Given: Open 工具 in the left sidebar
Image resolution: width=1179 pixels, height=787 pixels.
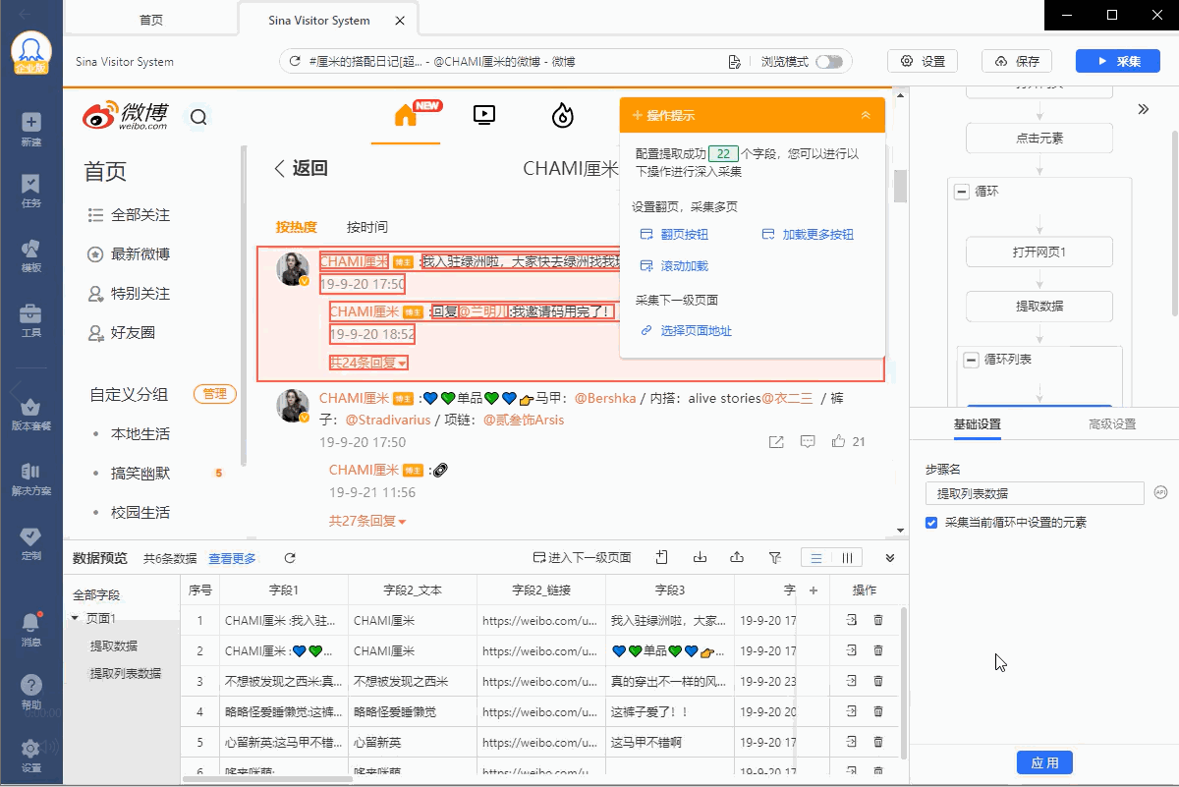Looking at the screenshot, I should click(31, 320).
